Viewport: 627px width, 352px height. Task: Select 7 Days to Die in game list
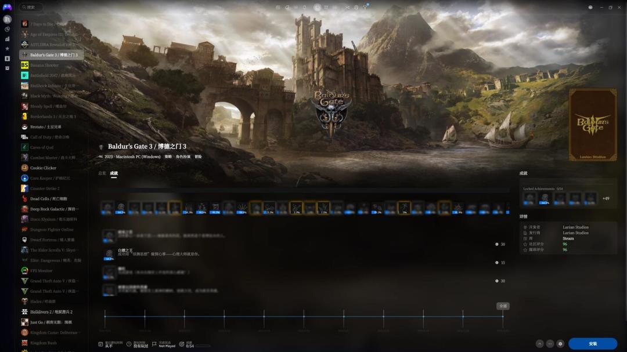pyautogui.click(x=52, y=24)
